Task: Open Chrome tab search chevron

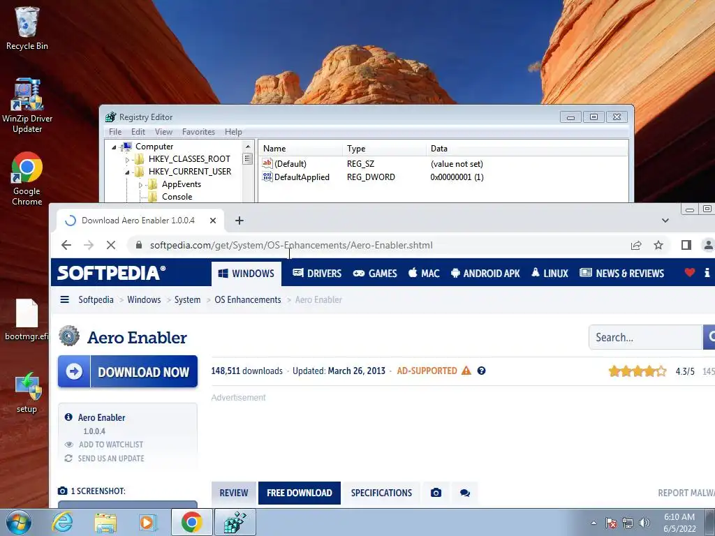Action: tap(665, 221)
